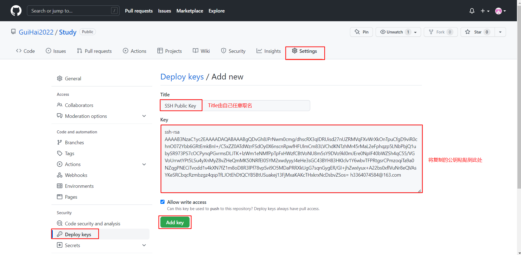
Task: Open Code security and analysis
Action: 102,223
